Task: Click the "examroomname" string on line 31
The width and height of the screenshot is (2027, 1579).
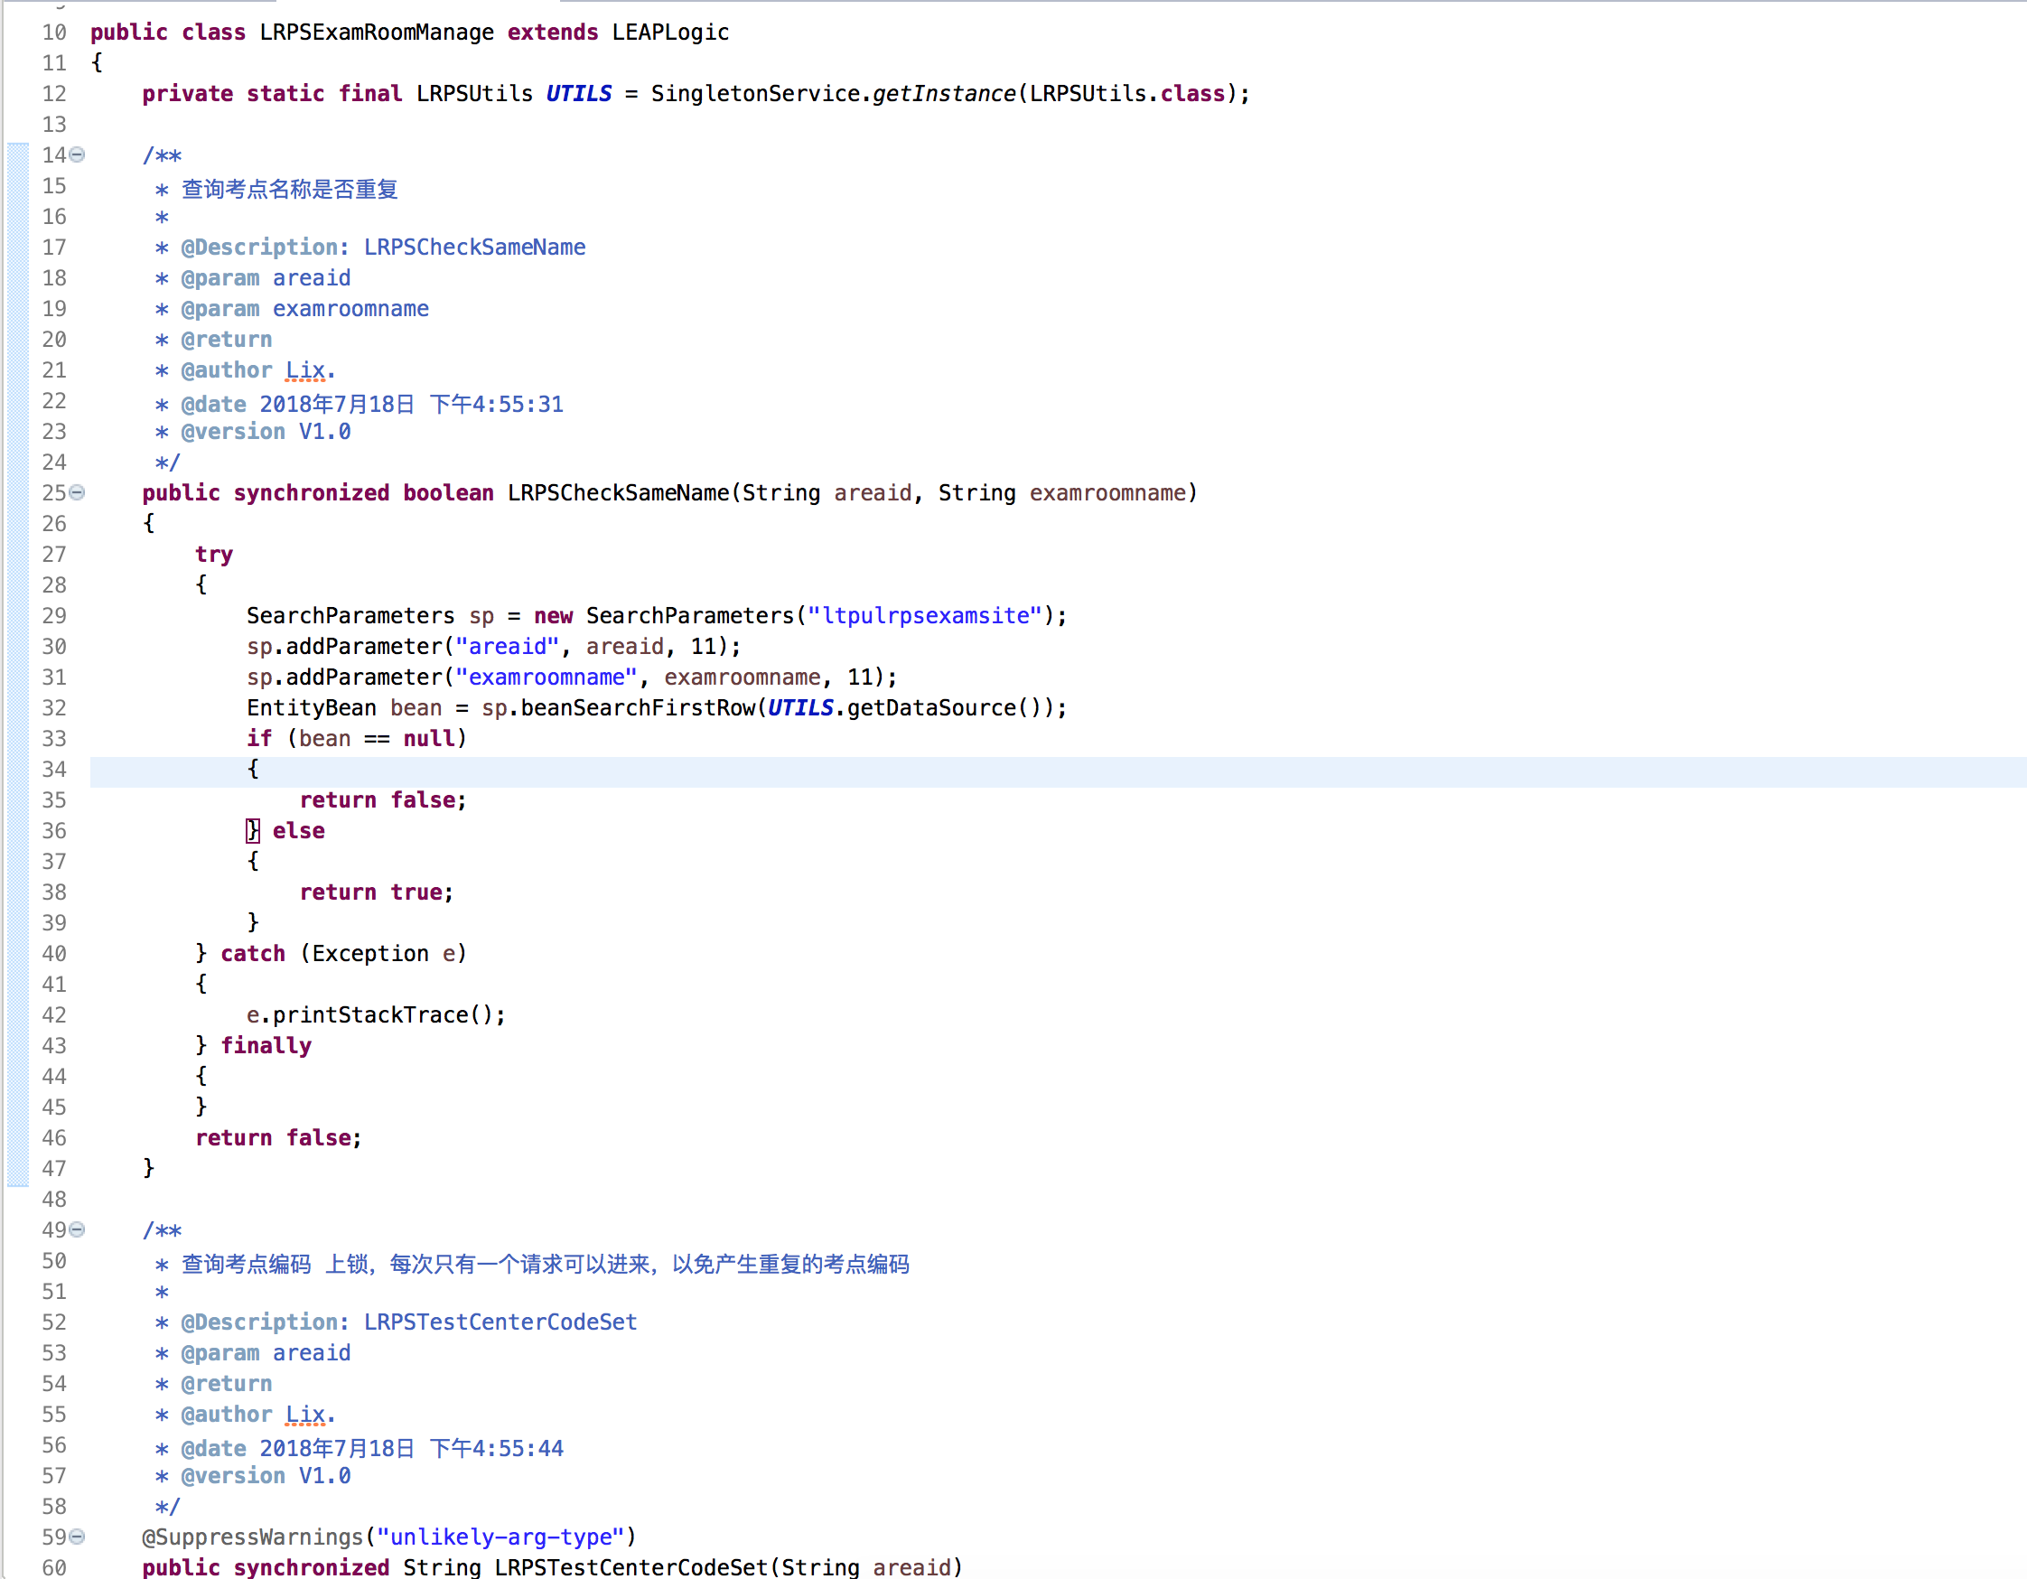Action: click(x=546, y=677)
